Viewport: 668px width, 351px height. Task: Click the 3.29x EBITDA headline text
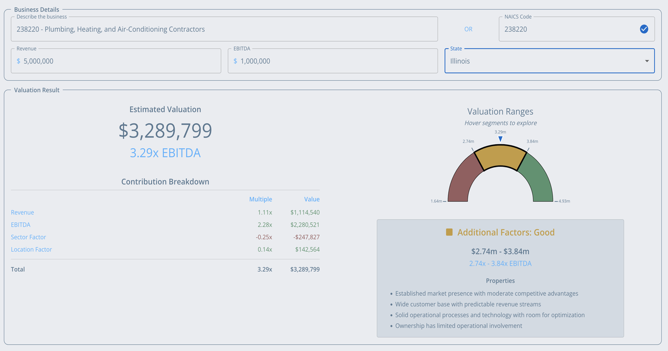point(165,153)
